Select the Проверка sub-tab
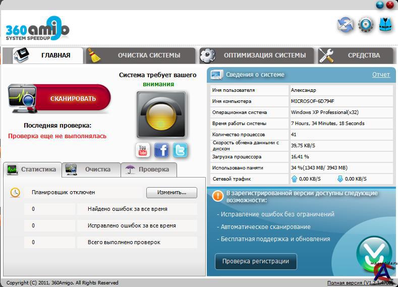This screenshot has height=287, width=398. 149,170
